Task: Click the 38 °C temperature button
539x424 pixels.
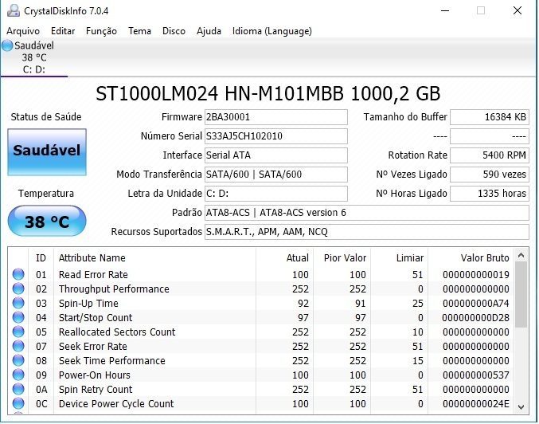Action: click(x=47, y=222)
